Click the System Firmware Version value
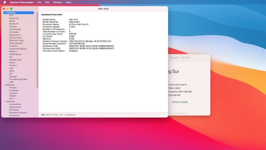The width and height of the screenshot is (266, 150). pos(90,41)
